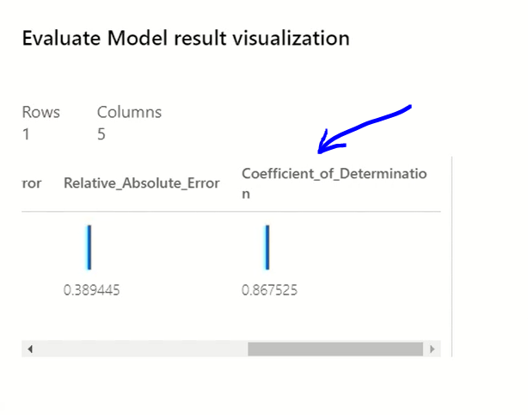
Task: Click the blank cell area below 0.867525
Action: pos(337,319)
